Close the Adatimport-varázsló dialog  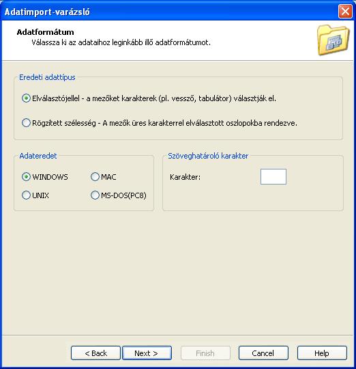pos(345,12)
